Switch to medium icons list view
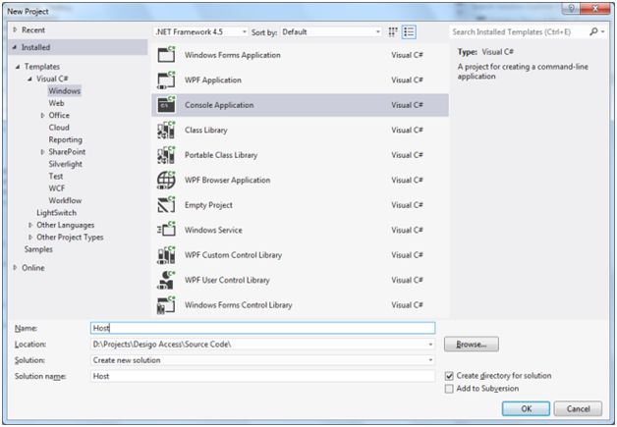The width and height of the screenshot is (617, 427). coord(409,31)
